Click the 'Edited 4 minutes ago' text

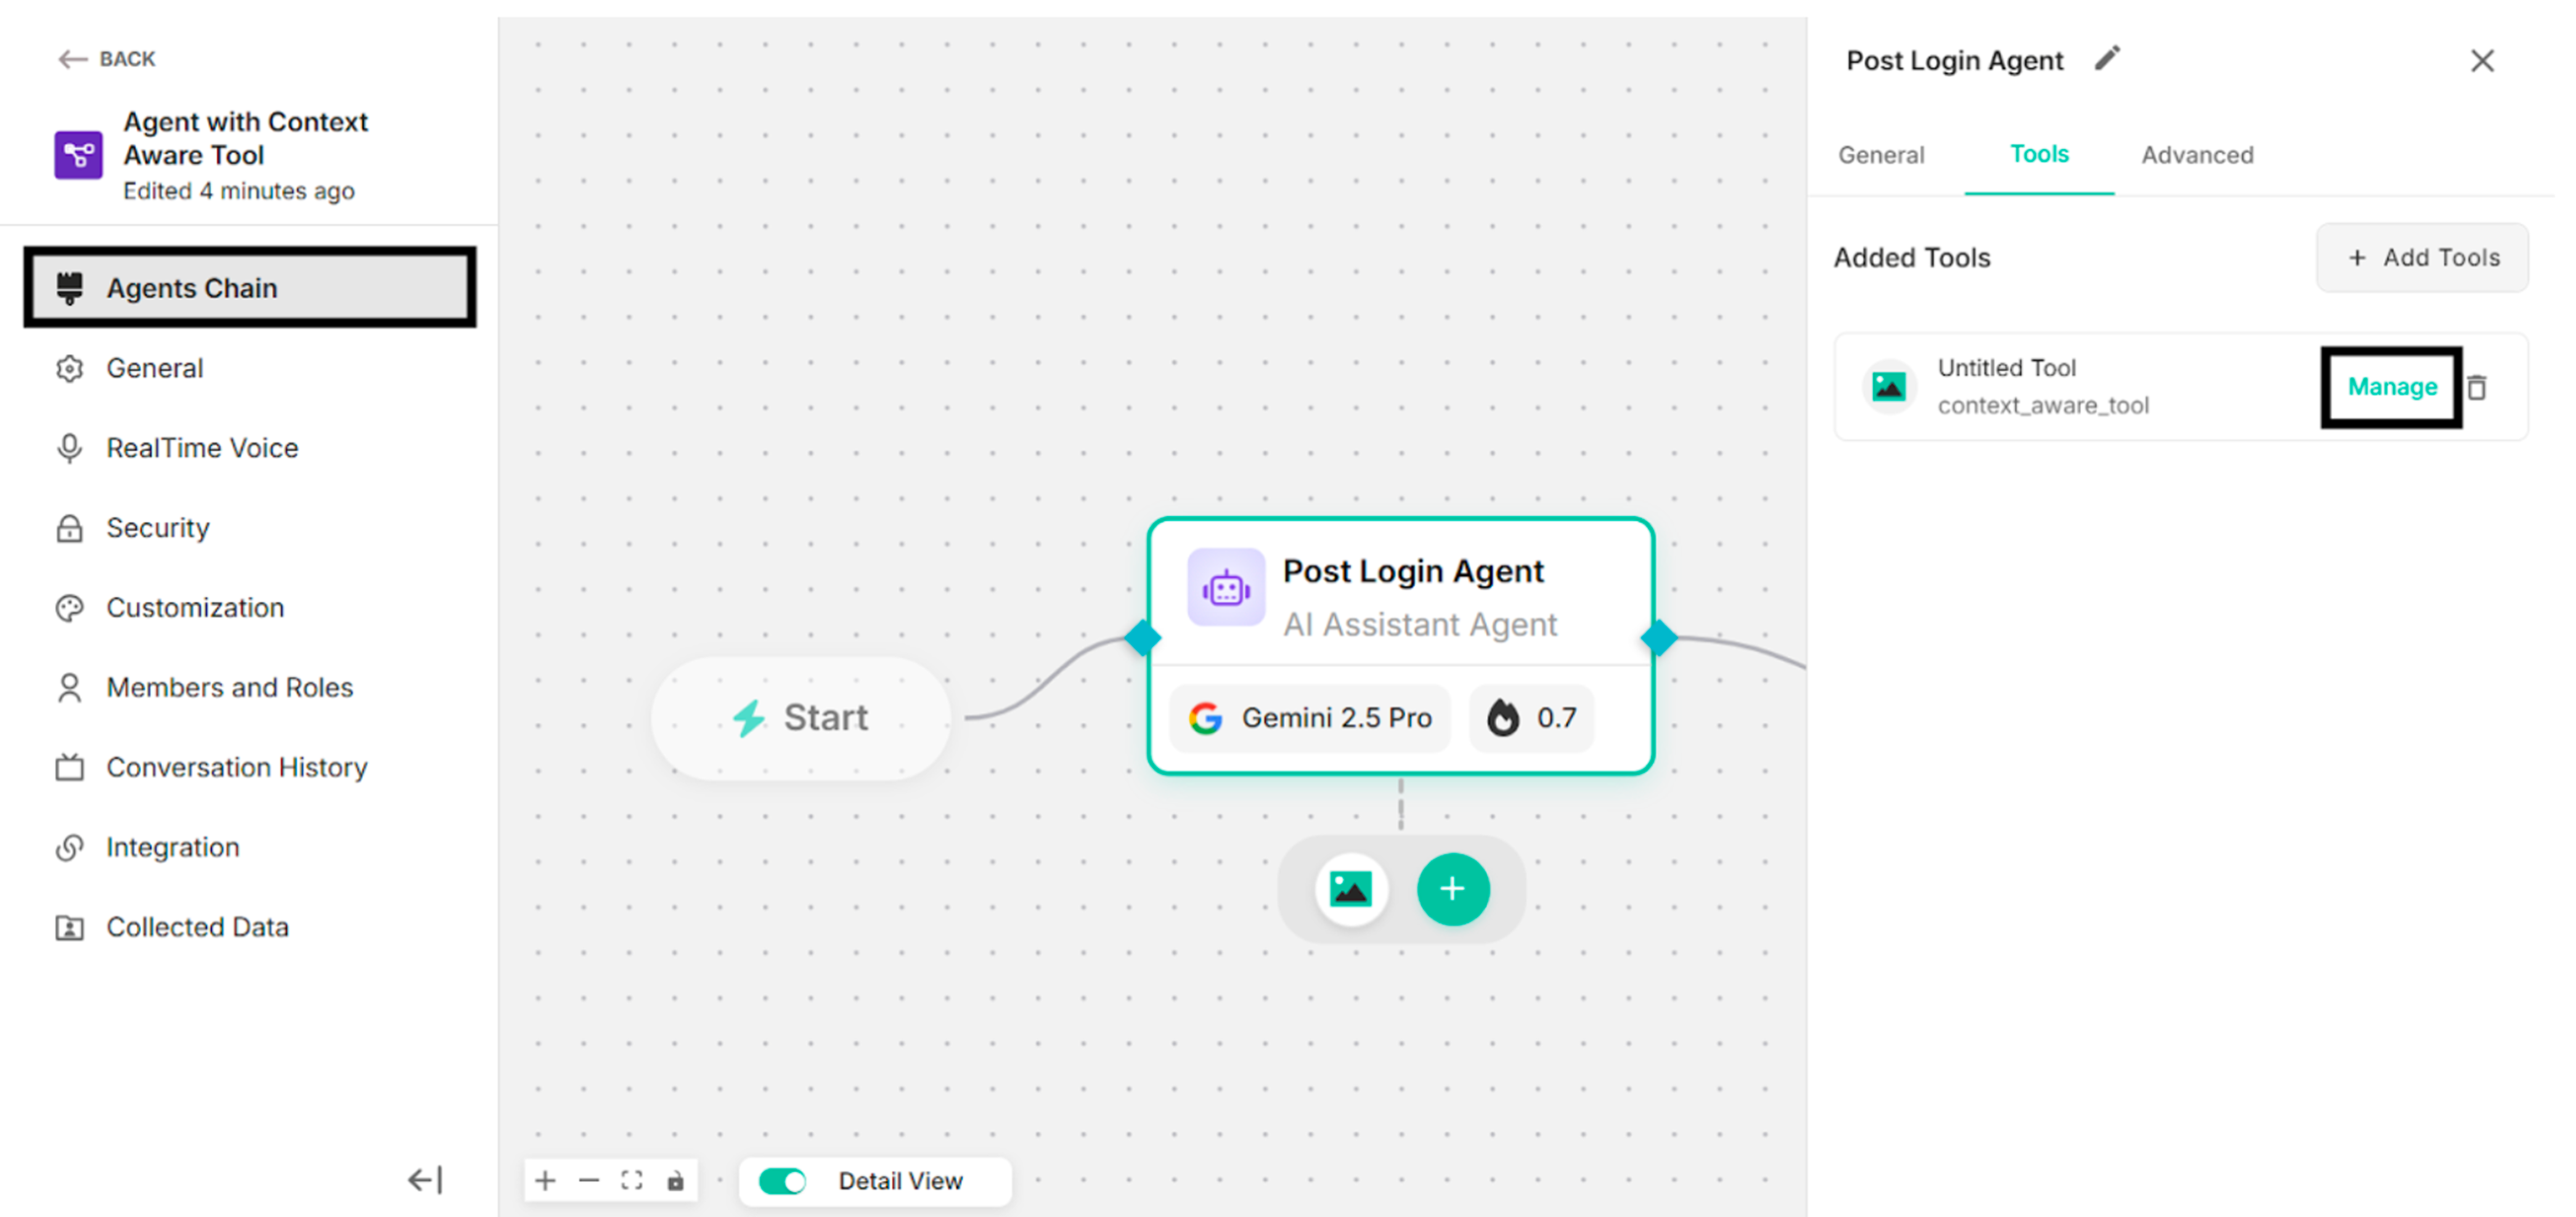[239, 191]
